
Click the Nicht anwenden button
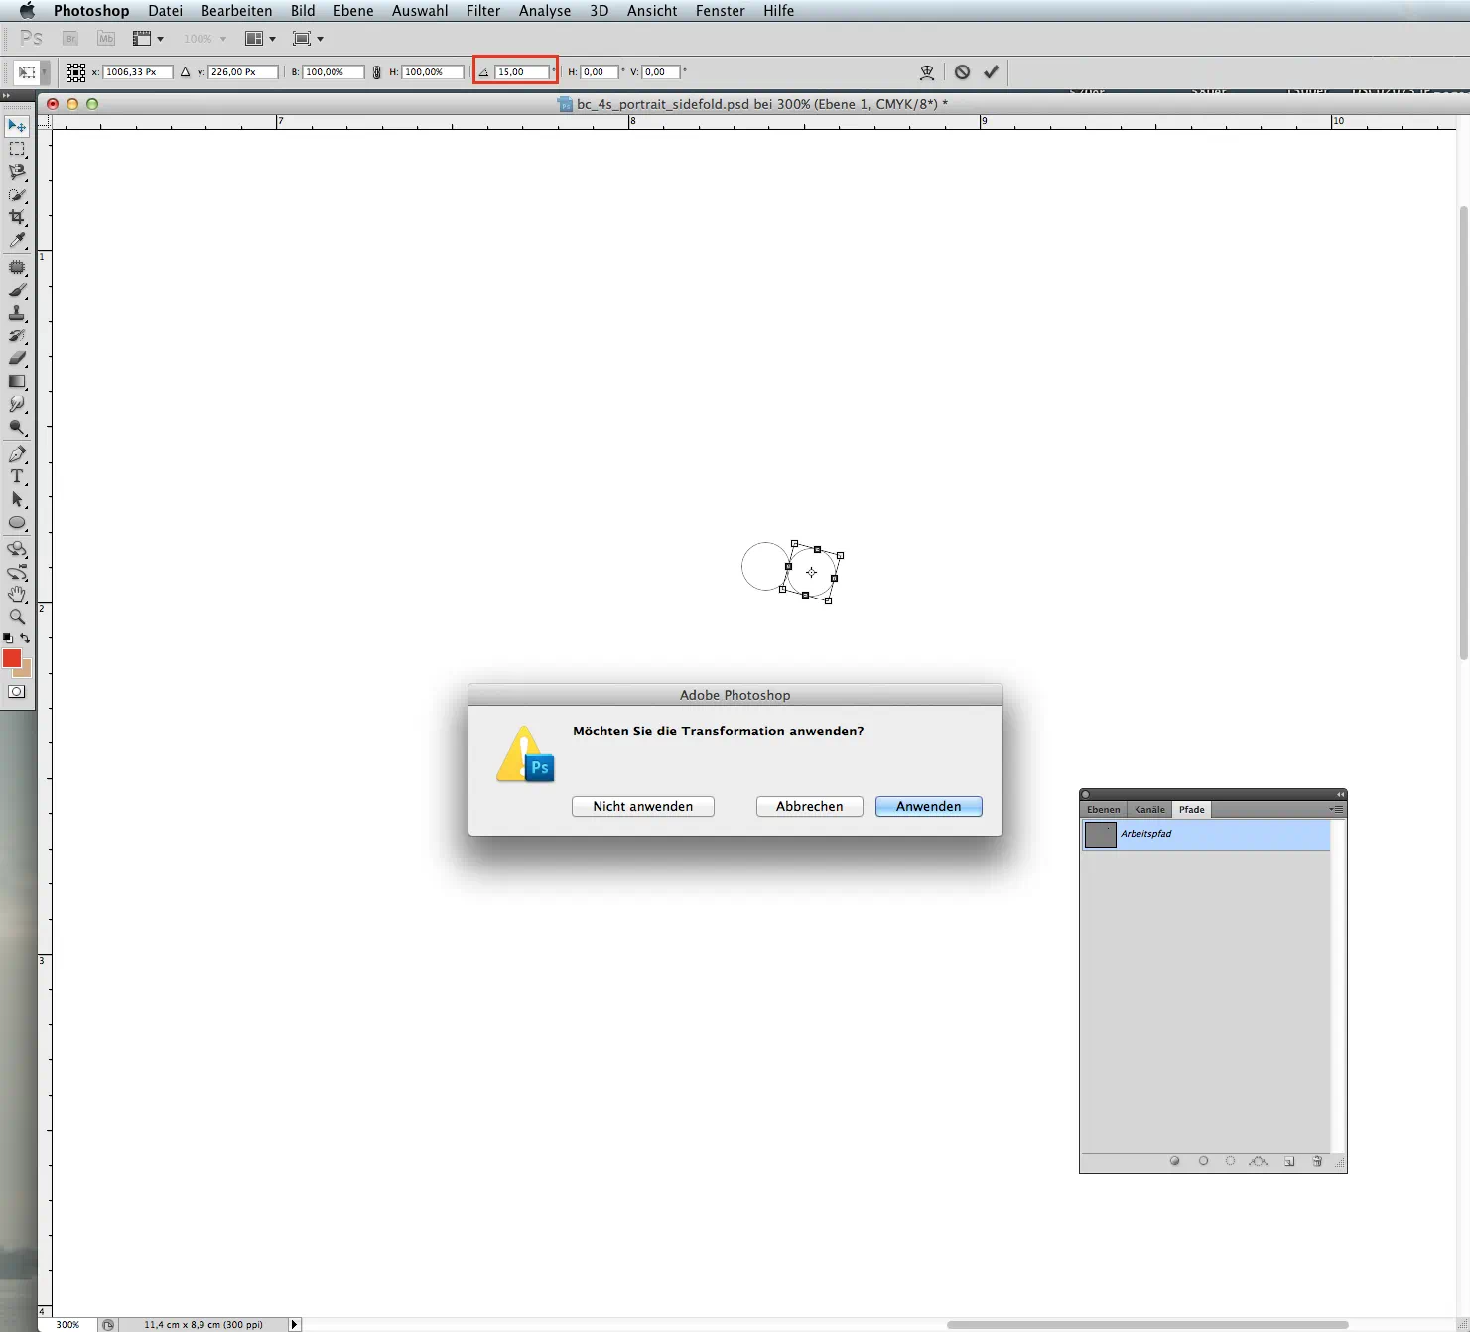click(642, 807)
